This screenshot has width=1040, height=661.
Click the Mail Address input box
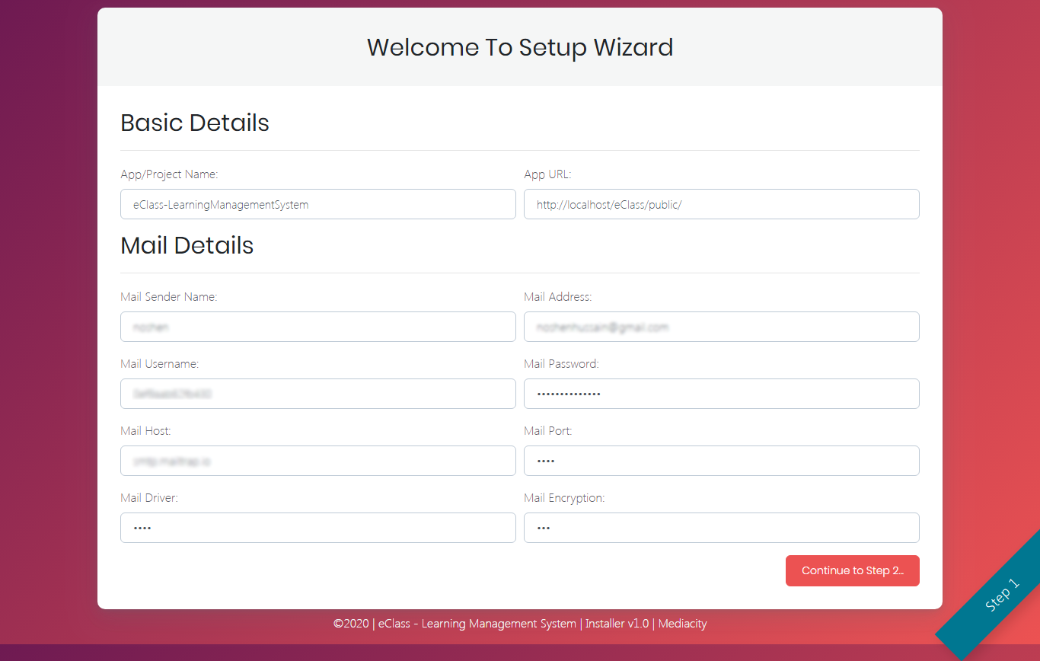click(x=722, y=327)
